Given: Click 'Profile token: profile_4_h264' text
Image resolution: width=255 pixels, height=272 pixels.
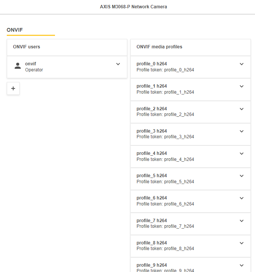Looking at the screenshot, I should point(165,159).
